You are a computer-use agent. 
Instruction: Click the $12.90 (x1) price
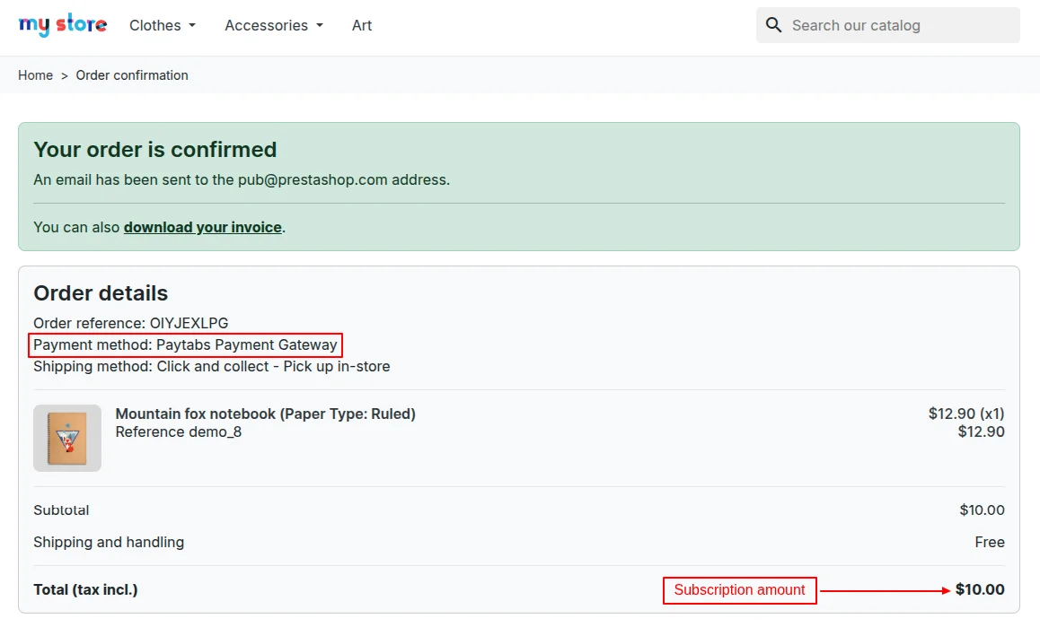click(x=966, y=414)
